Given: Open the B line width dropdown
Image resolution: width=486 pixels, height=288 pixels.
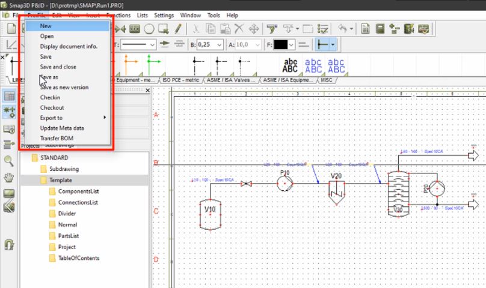Looking at the screenshot, I should tap(220, 44).
